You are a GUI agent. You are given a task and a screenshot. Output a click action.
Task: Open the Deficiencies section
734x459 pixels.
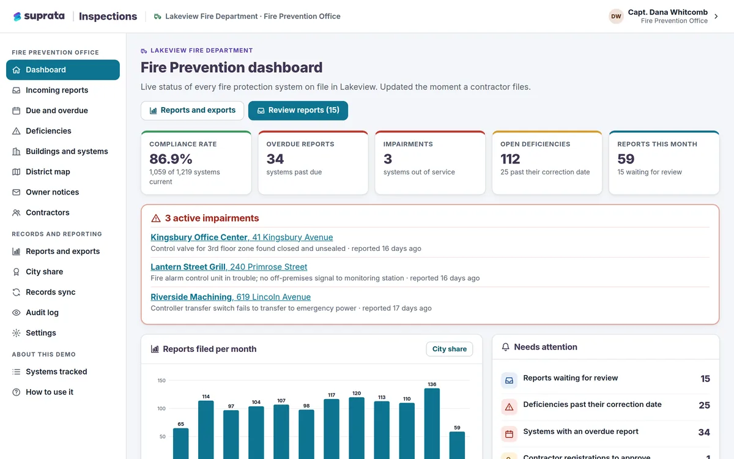point(63,131)
